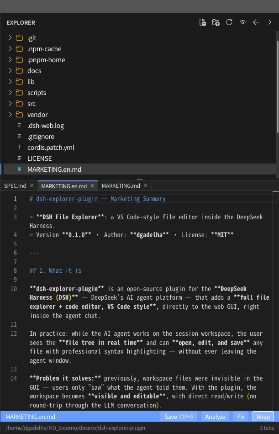The width and height of the screenshot is (279, 434).
Task: Click the EXPLORER panel title
Action: [21, 23]
